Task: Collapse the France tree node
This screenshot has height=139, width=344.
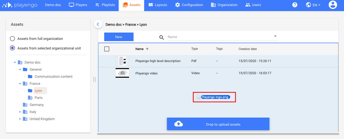Action: (x=20, y=84)
